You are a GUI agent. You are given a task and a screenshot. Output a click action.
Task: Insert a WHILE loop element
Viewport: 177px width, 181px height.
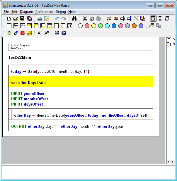coord(36,26)
